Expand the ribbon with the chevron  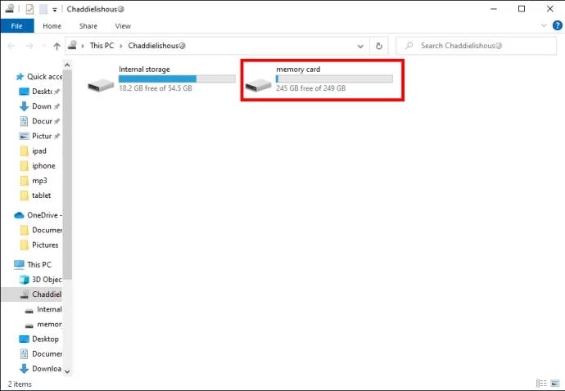coord(544,25)
